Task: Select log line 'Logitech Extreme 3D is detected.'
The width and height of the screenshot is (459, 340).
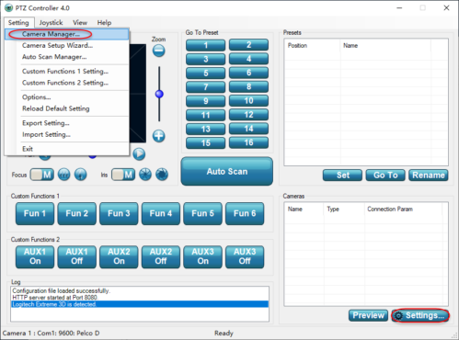Action: (140, 304)
